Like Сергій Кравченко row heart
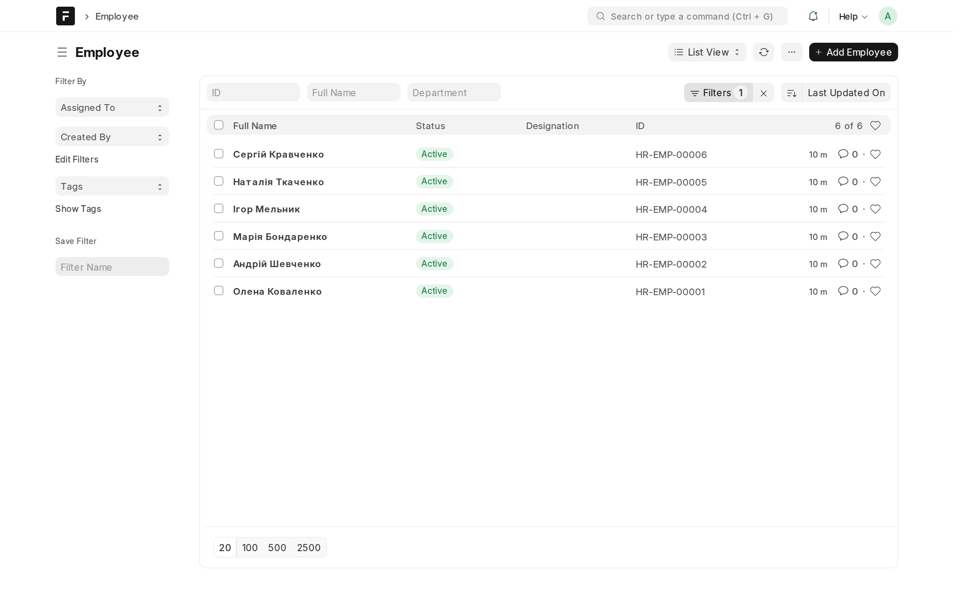 [x=875, y=154]
